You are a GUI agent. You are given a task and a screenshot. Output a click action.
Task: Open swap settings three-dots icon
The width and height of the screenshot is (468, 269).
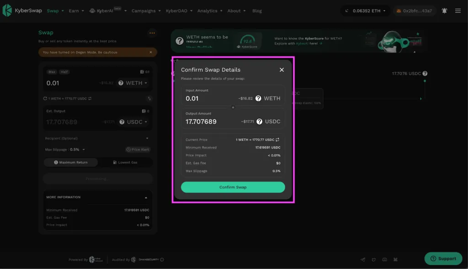coord(152,33)
